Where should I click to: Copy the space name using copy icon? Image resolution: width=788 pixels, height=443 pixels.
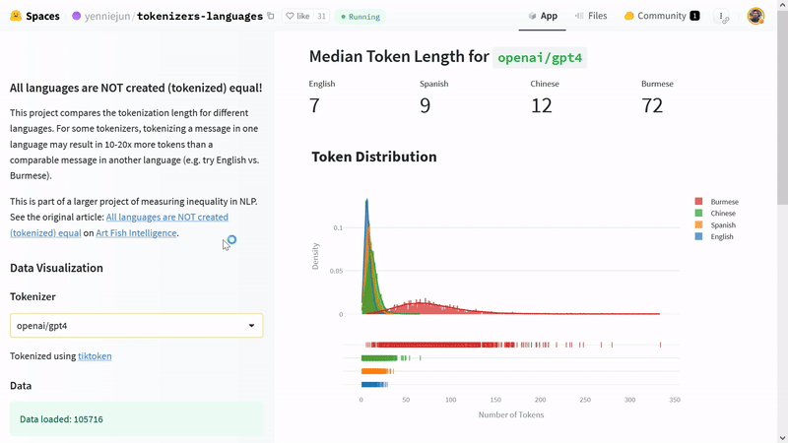click(x=271, y=16)
